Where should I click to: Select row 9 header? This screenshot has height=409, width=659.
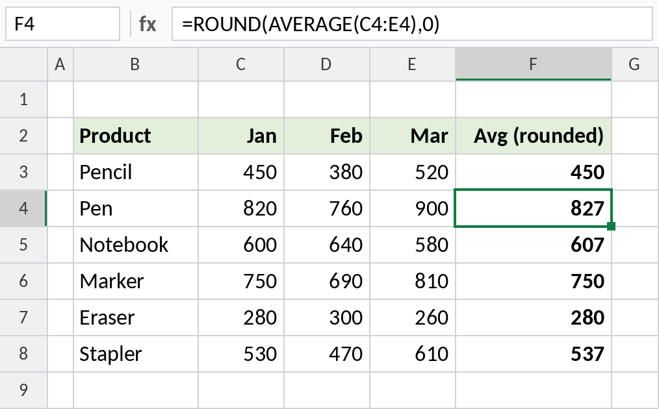(x=23, y=390)
